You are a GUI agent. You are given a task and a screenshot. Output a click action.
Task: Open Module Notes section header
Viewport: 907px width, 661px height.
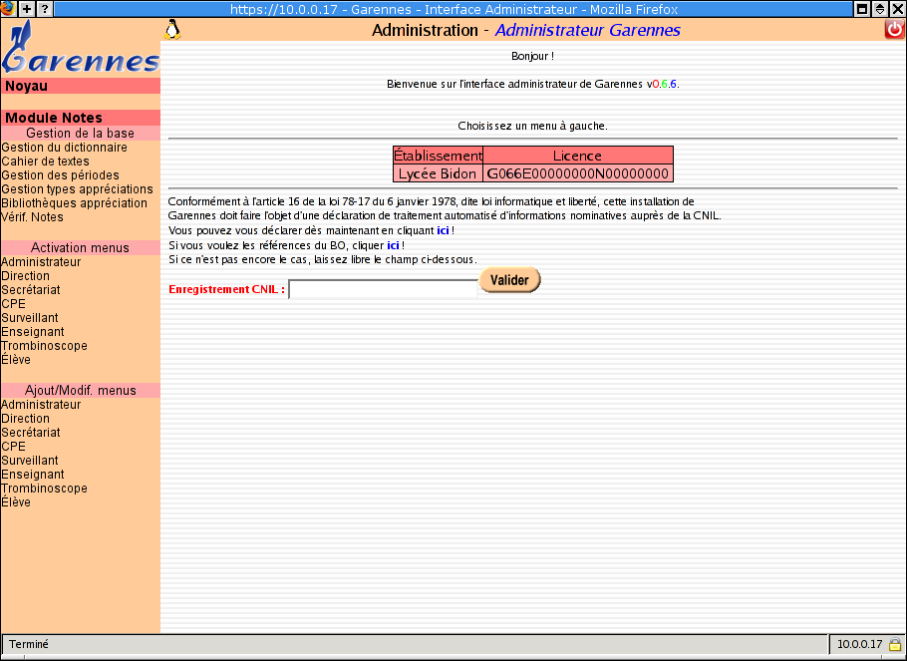(54, 118)
